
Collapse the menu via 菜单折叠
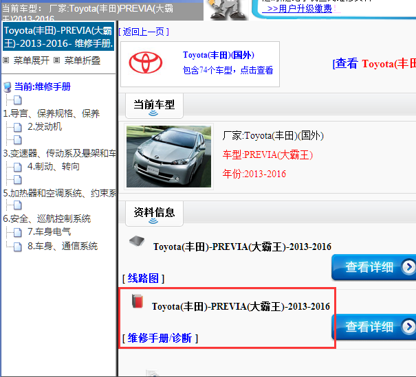click(83, 60)
